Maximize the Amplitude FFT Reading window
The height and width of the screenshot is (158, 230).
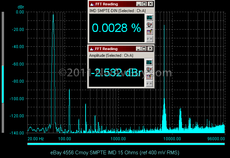click(144, 49)
